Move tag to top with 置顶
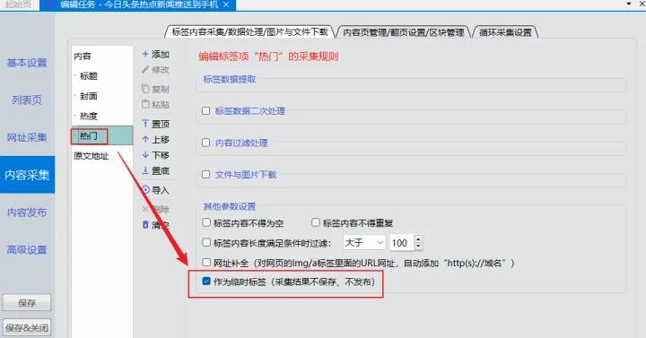This screenshot has width=646, height=338. pyautogui.click(x=155, y=124)
